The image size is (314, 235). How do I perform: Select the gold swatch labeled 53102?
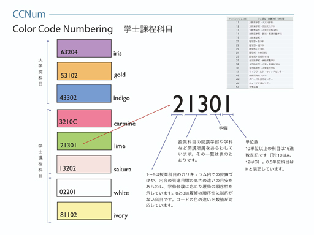84,71
